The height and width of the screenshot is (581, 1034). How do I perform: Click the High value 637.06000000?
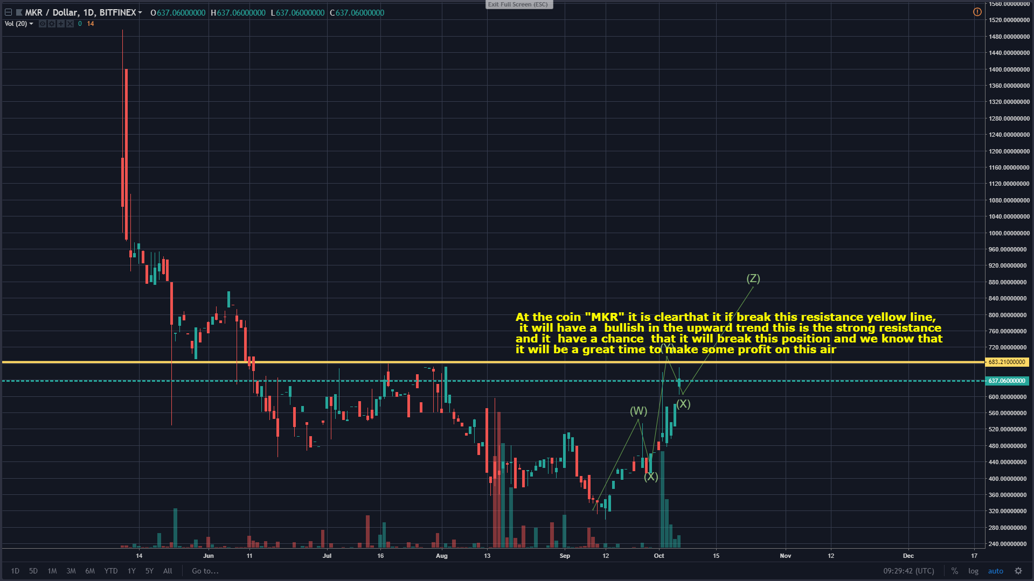[x=241, y=12]
